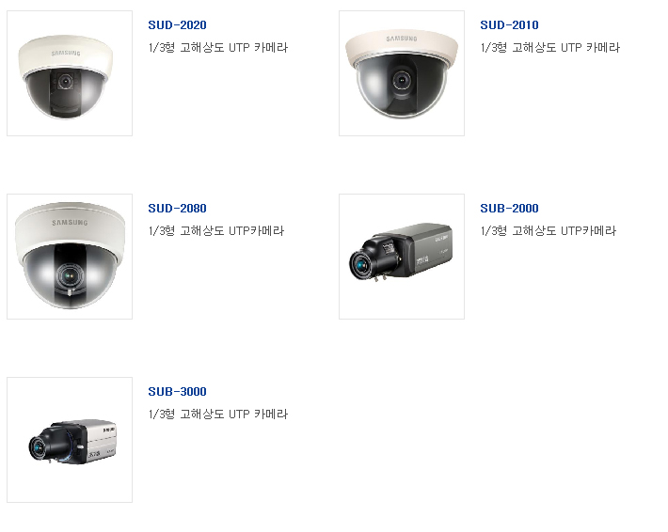View the SUD-2080 dome camera image
This screenshot has width=668, height=532.
point(70,257)
